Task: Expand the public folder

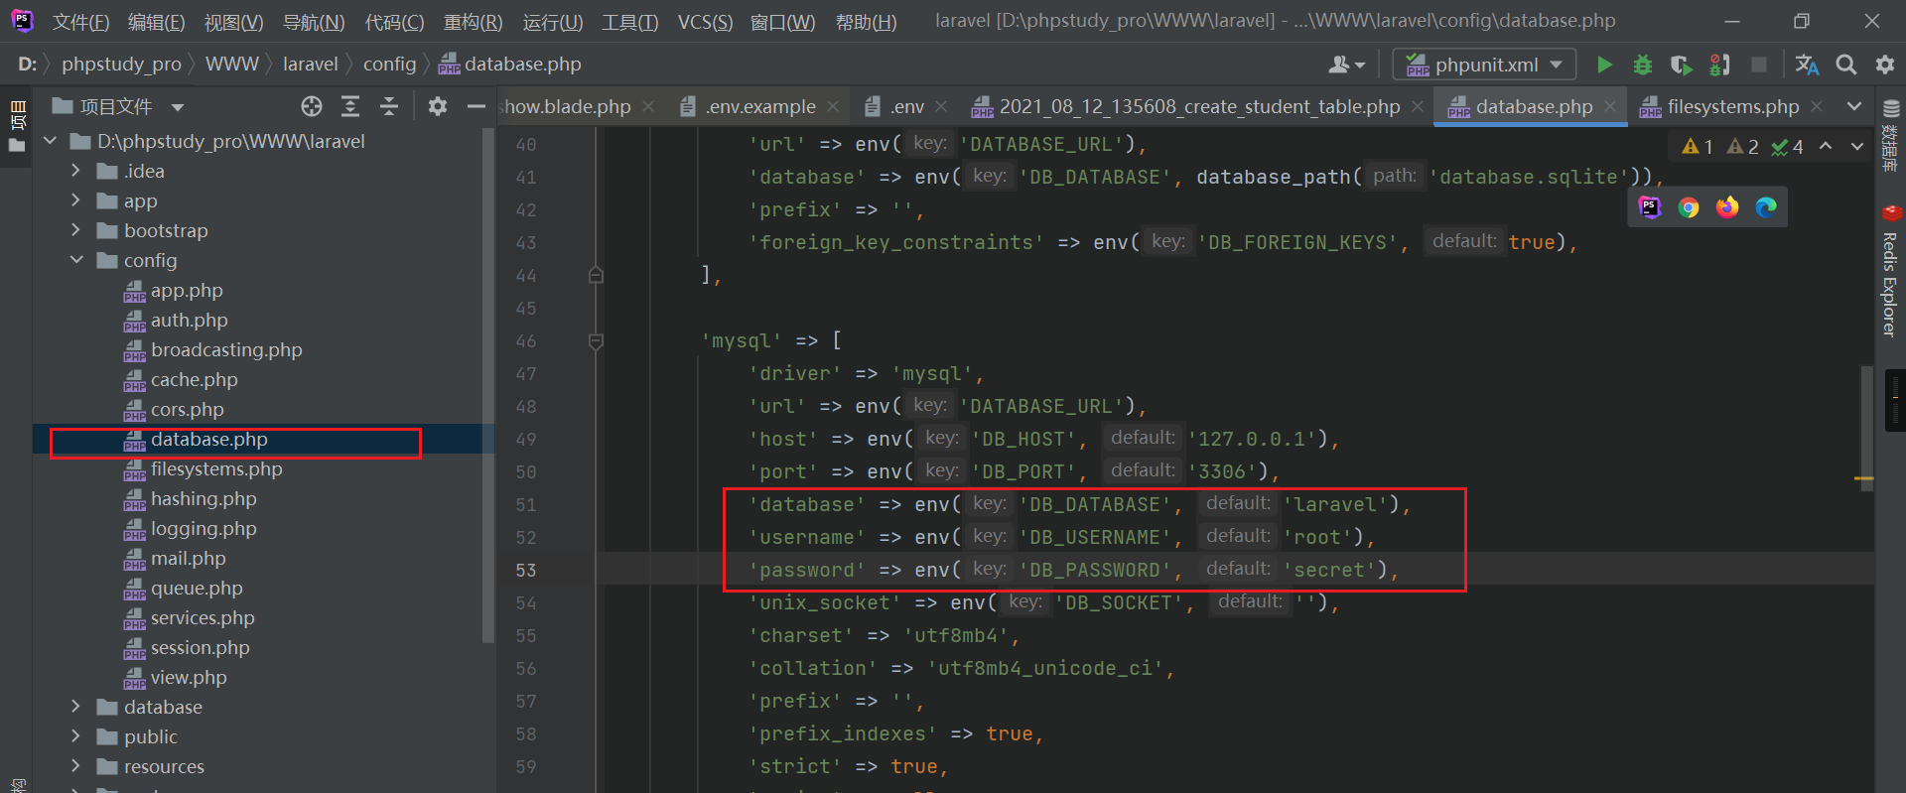Action: [76, 736]
